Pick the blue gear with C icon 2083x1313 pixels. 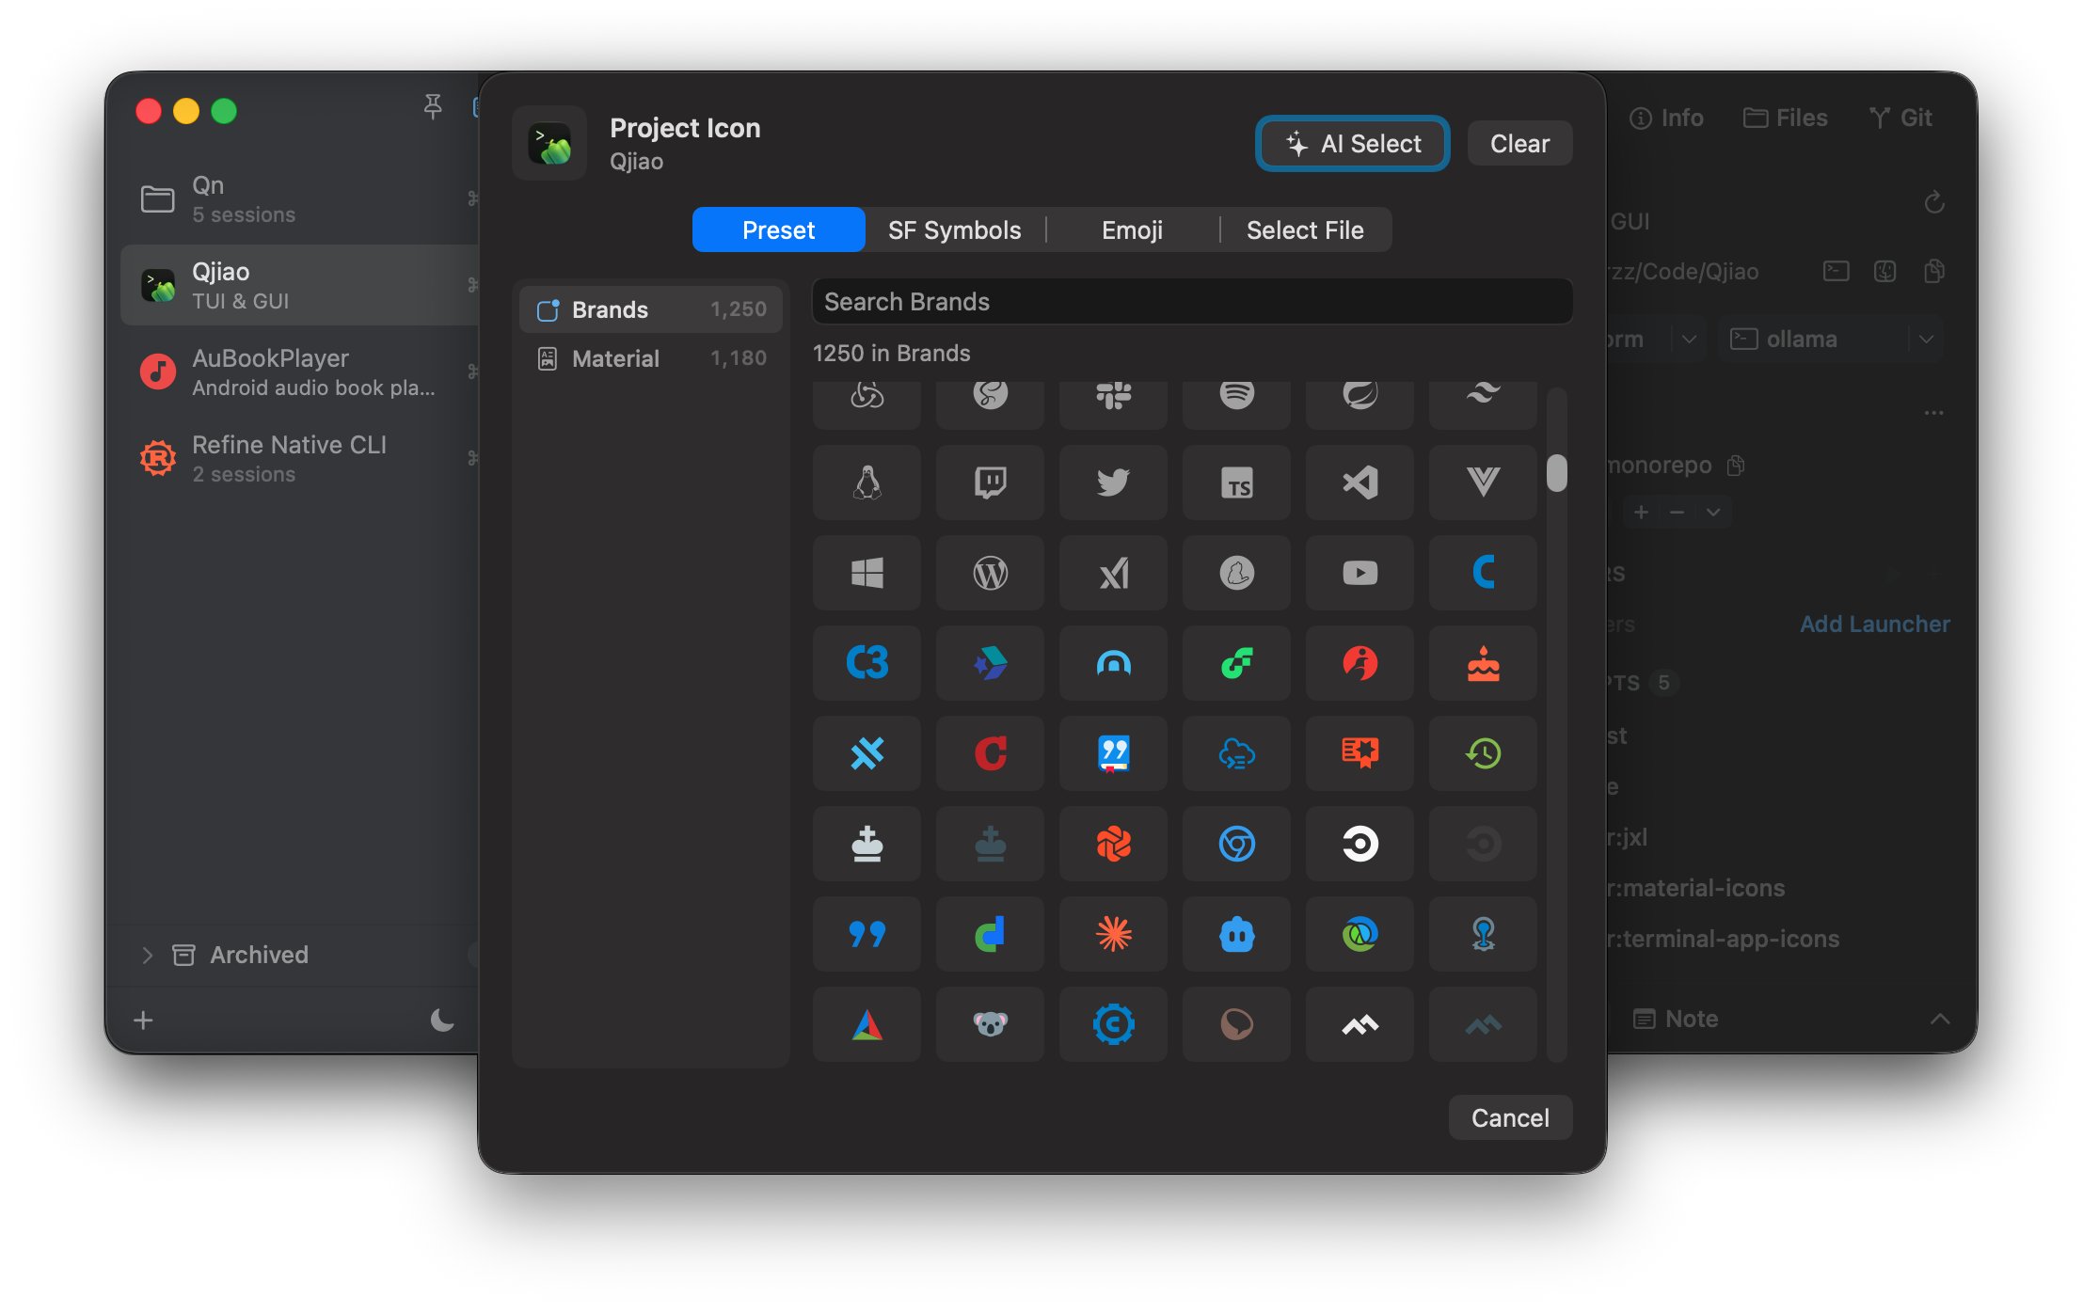1113,1024
